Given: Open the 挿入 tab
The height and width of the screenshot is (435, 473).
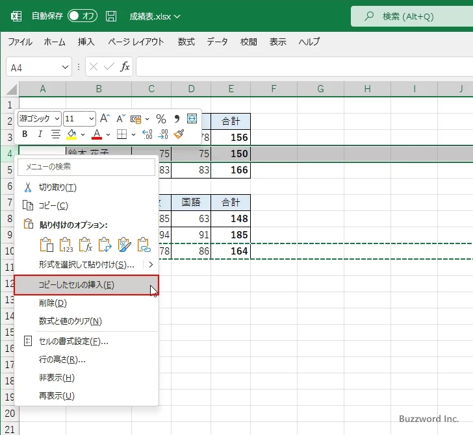Looking at the screenshot, I should (86, 42).
